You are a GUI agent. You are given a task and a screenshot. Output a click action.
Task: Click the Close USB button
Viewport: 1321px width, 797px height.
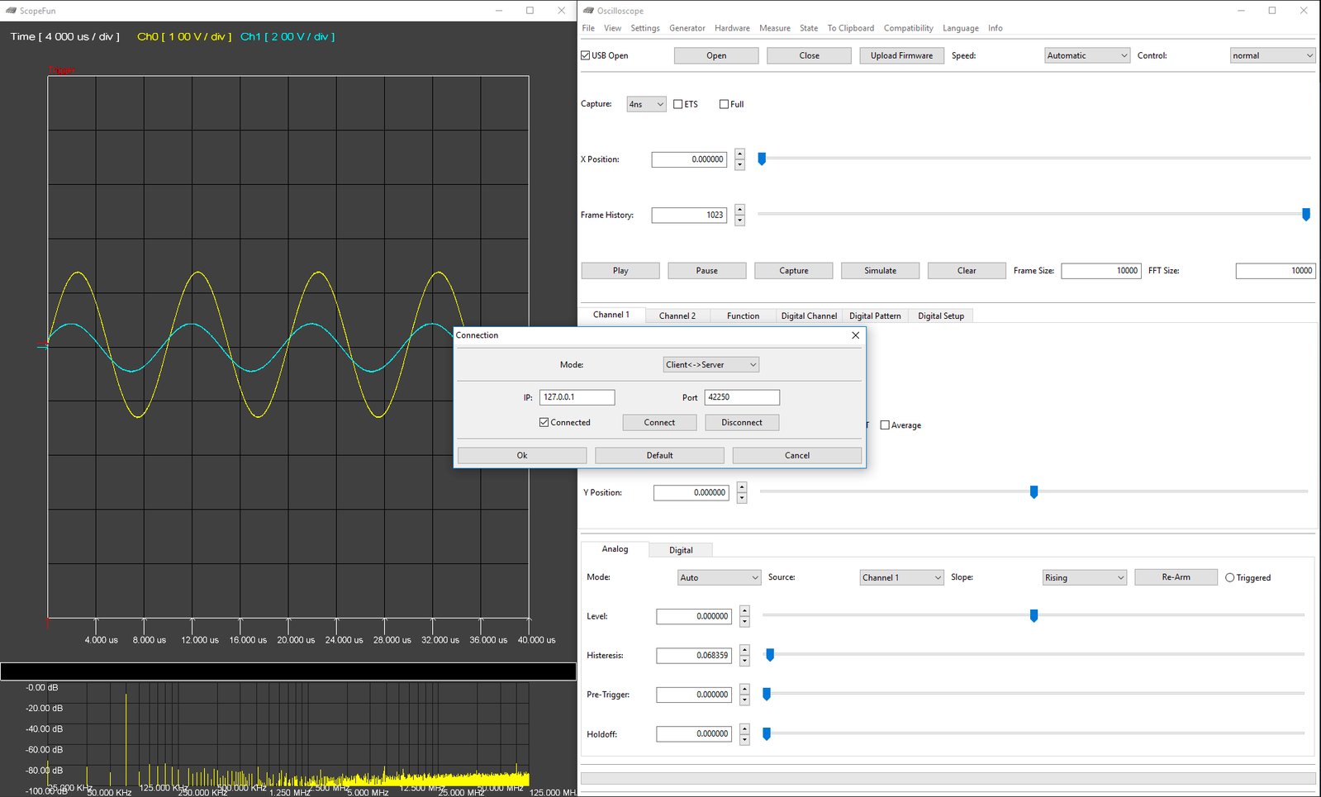pos(809,55)
